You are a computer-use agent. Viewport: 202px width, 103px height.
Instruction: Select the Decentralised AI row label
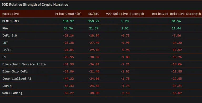click(17, 78)
